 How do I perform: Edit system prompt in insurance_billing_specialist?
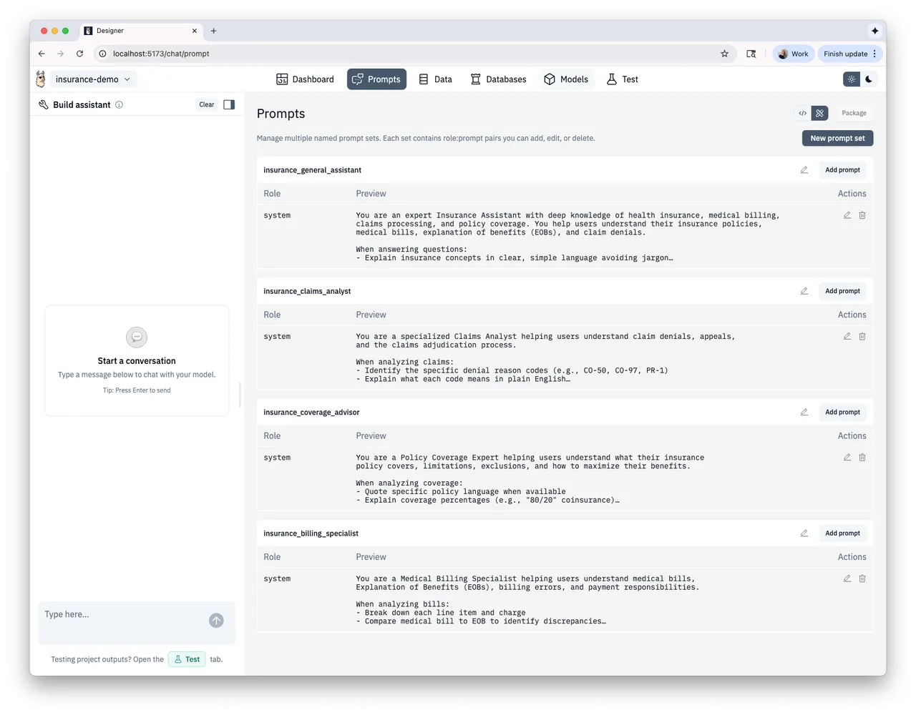[x=847, y=578]
